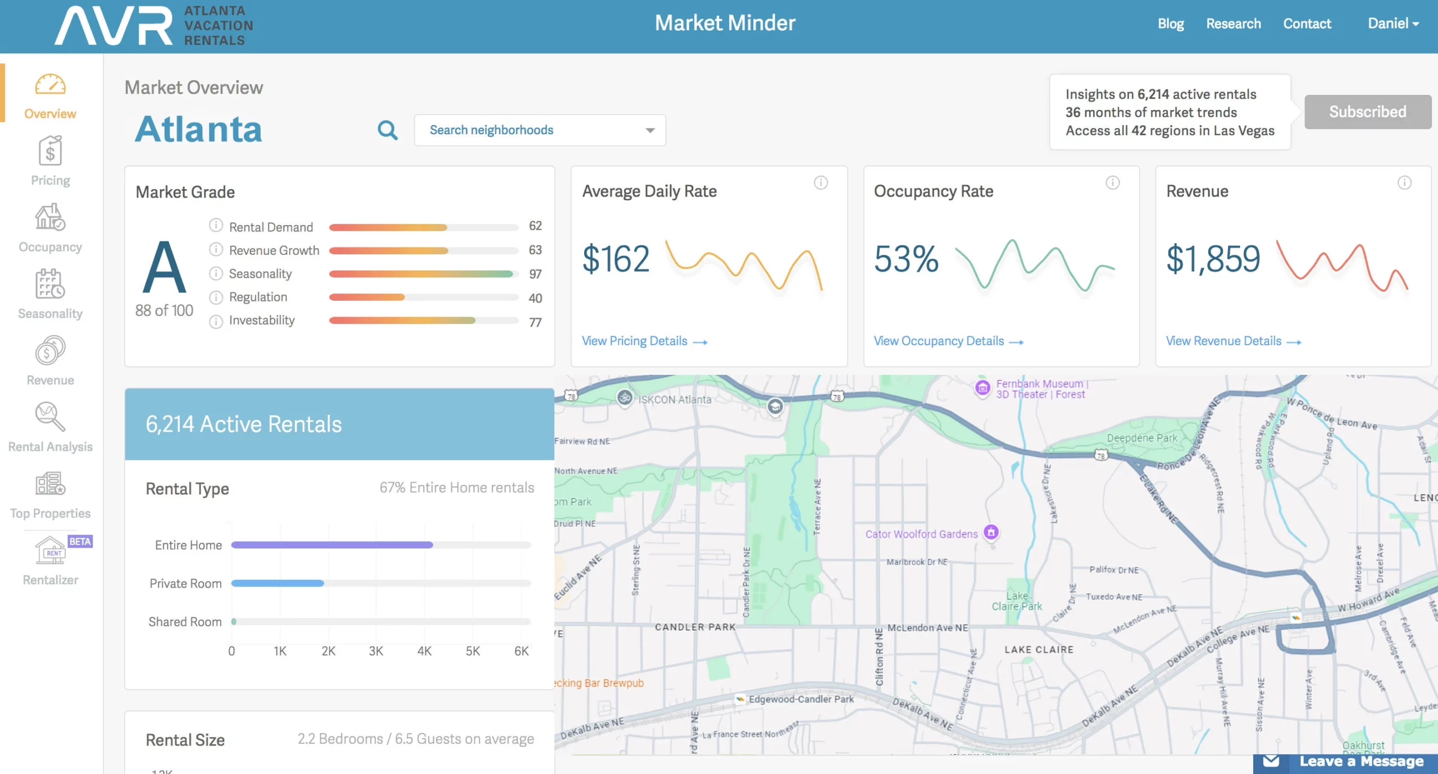Open the Rental Analysis magnifier icon
This screenshot has width=1438, height=774.
click(51, 416)
